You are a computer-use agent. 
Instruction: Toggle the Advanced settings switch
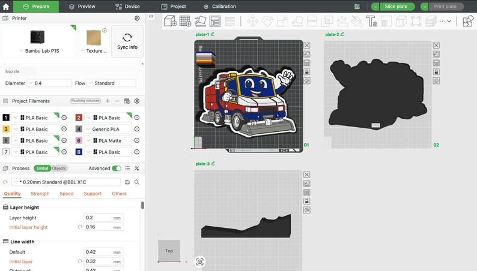(x=117, y=168)
